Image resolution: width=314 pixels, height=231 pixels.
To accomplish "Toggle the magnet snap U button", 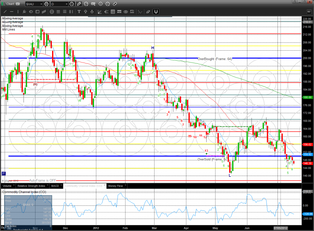I will pos(156,12).
